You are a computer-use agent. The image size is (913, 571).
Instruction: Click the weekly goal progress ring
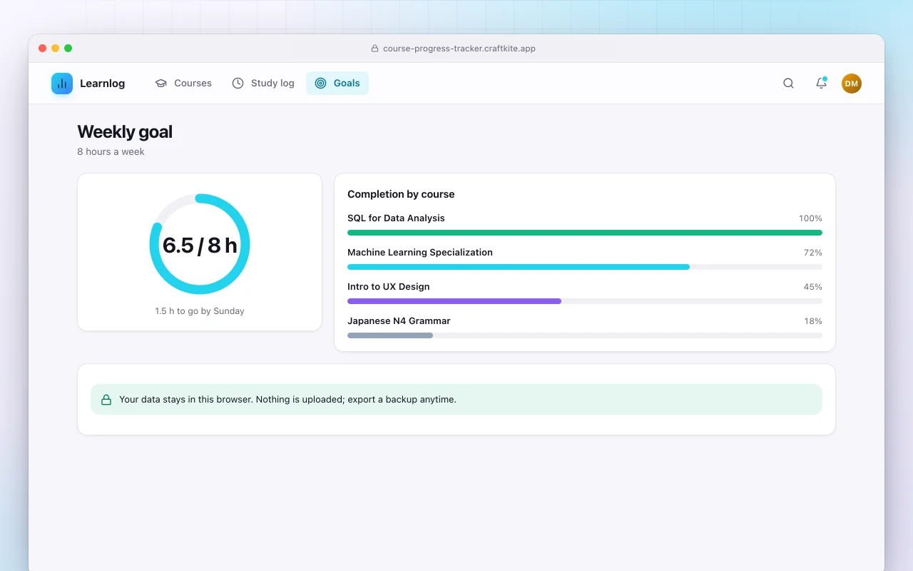(x=200, y=244)
